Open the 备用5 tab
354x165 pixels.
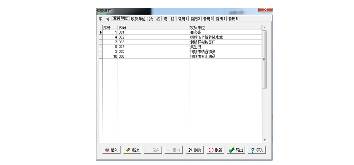233,19
